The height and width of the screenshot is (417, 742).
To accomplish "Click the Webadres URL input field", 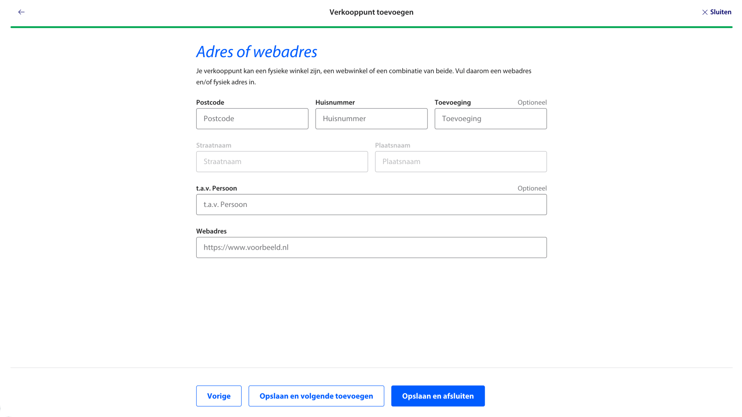I will coord(371,247).
